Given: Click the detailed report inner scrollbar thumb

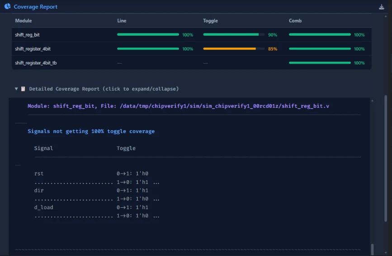Looking at the screenshot, I should tap(372, 249).
